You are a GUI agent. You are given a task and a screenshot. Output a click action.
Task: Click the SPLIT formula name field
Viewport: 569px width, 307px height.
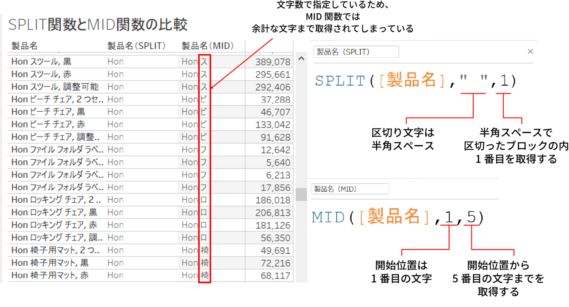356,52
